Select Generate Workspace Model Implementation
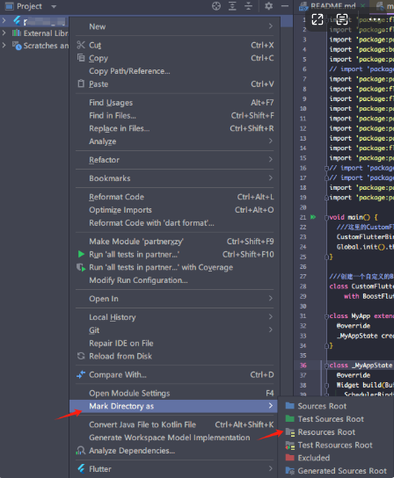The image size is (394, 478). click(174, 438)
